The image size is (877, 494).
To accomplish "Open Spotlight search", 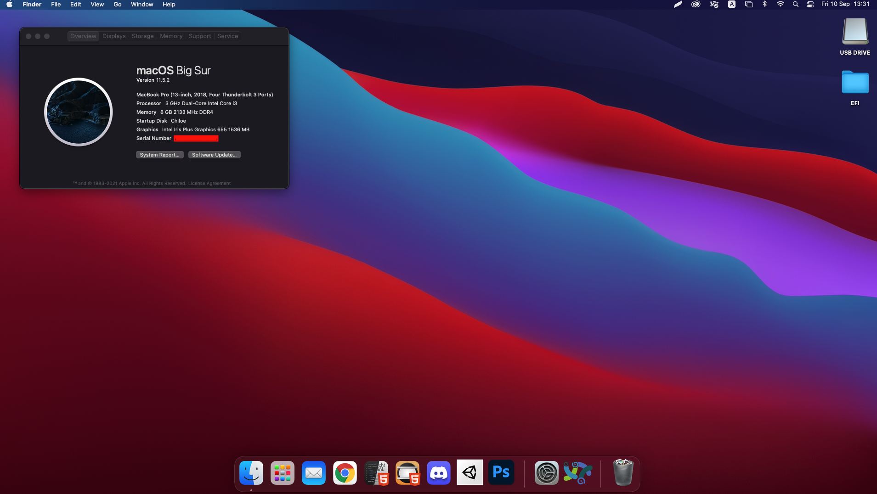I will [x=796, y=4].
